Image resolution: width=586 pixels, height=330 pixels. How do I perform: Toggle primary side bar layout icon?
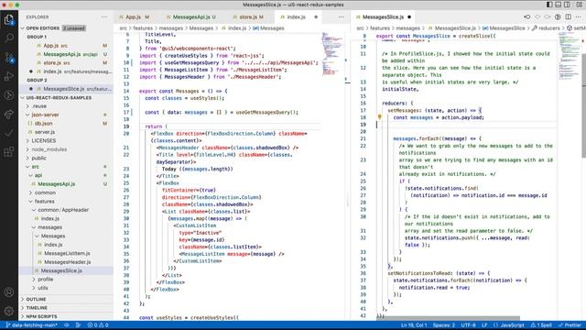(549, 5)
